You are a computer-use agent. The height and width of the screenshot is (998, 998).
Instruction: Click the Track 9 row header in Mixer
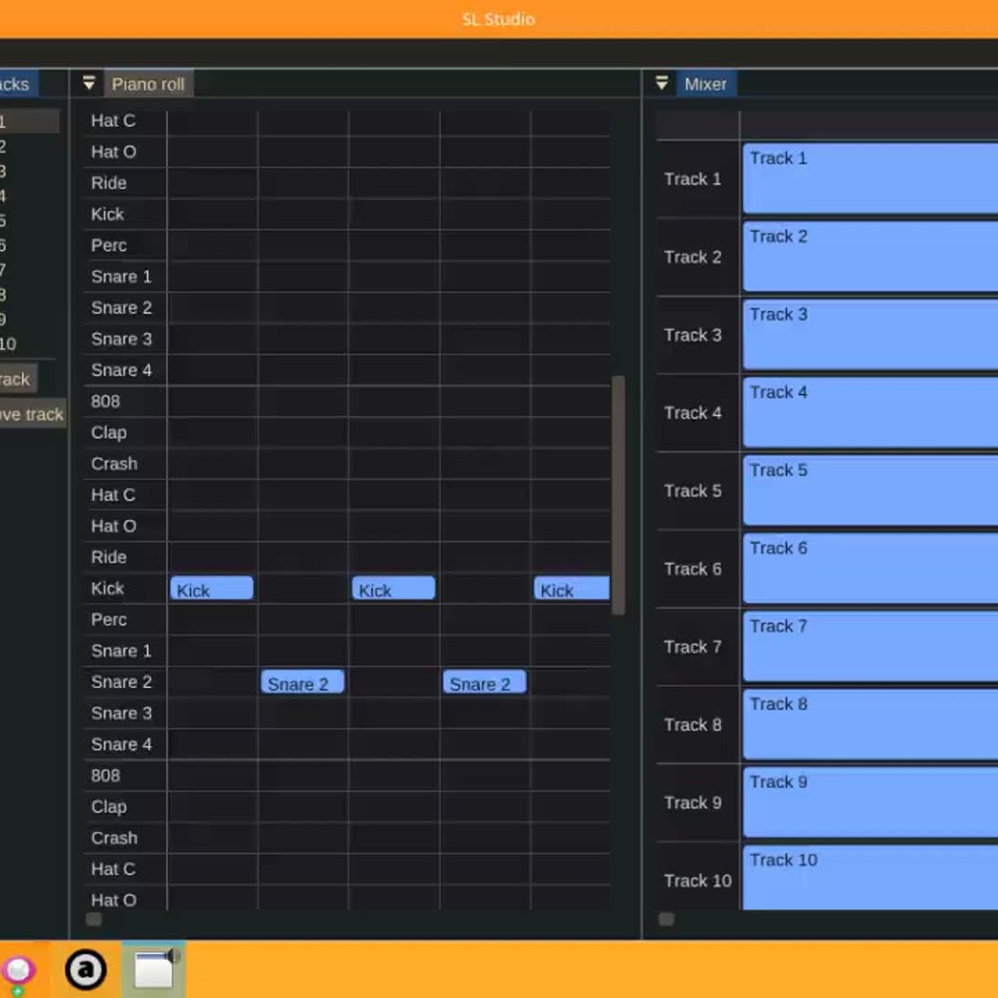(697, 803)
